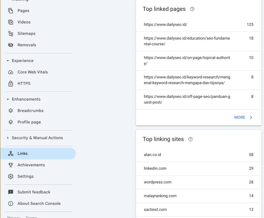Open the Videos report
Screen dimensions: 264x218
38,22
